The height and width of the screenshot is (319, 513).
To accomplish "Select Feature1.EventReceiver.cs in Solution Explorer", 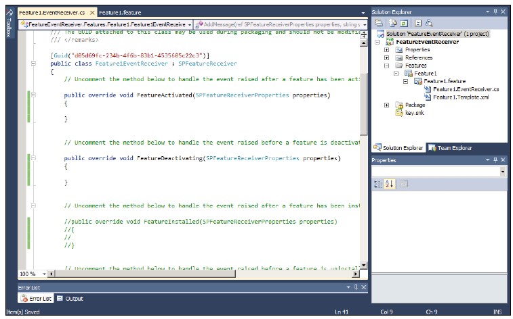I will (466, 89).
